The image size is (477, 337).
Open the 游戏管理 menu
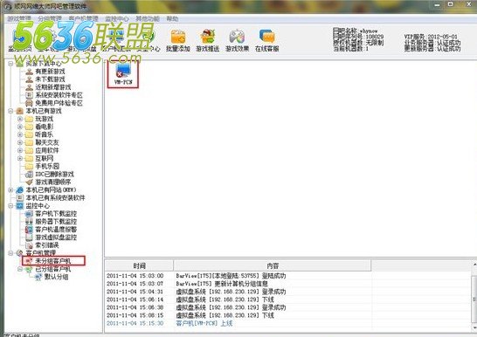tap(19, 19)
